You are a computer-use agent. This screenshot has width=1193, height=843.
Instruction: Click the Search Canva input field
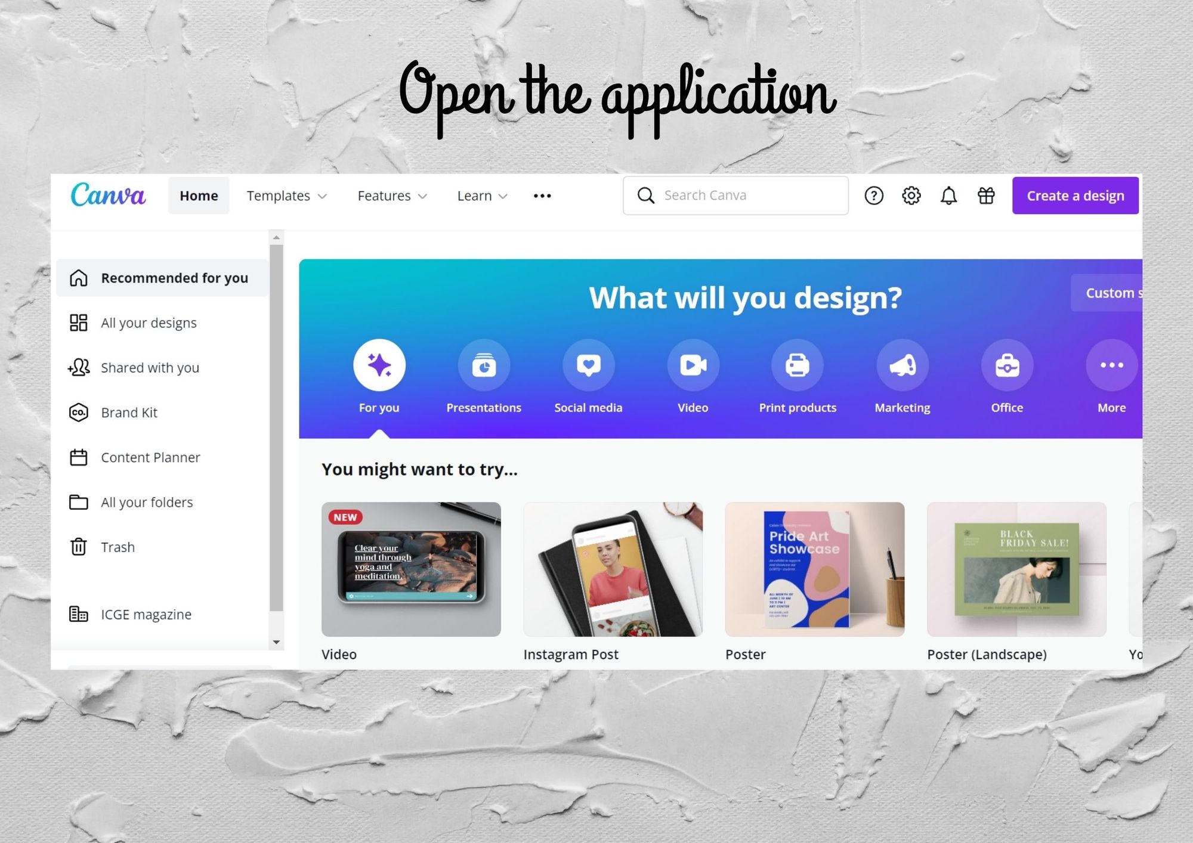click(735, 195)
